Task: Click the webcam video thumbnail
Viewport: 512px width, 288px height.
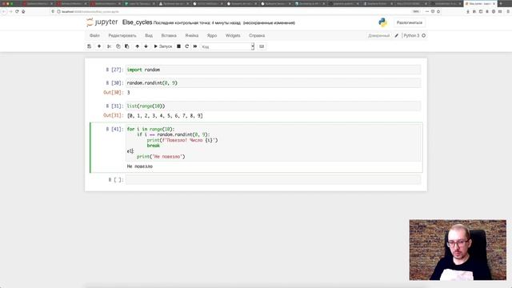Action: pos(458,250)
